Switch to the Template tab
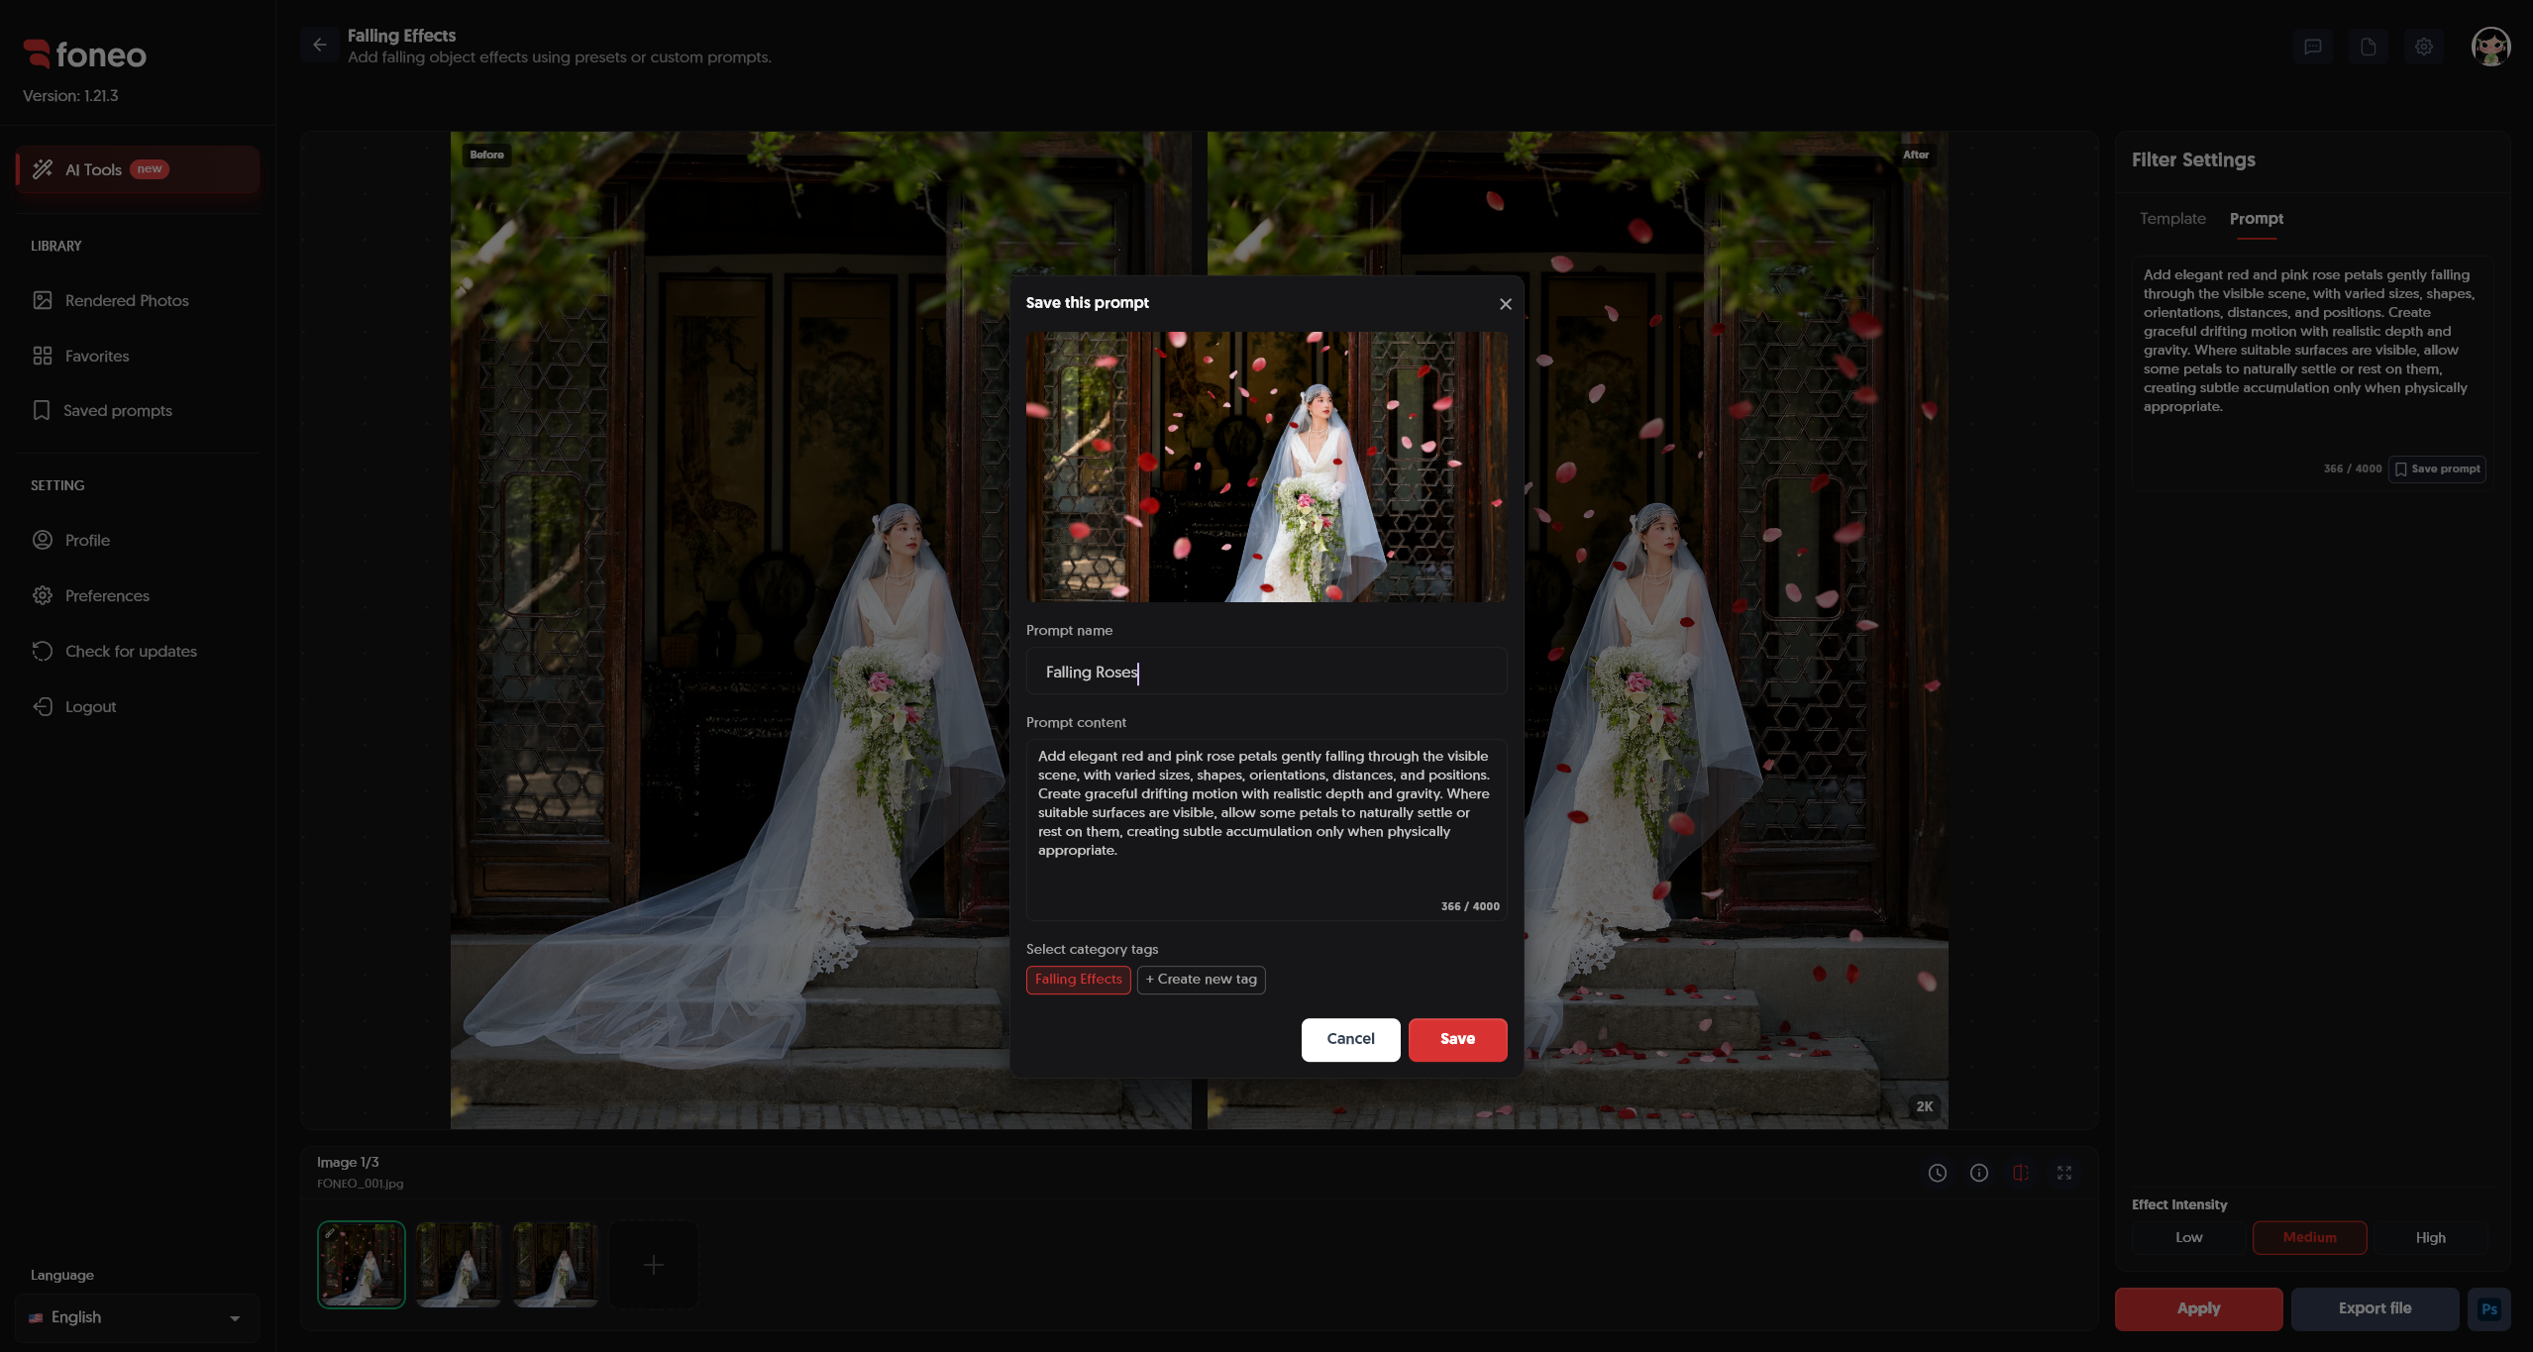2533x1352 pixels. (2172, 218)
